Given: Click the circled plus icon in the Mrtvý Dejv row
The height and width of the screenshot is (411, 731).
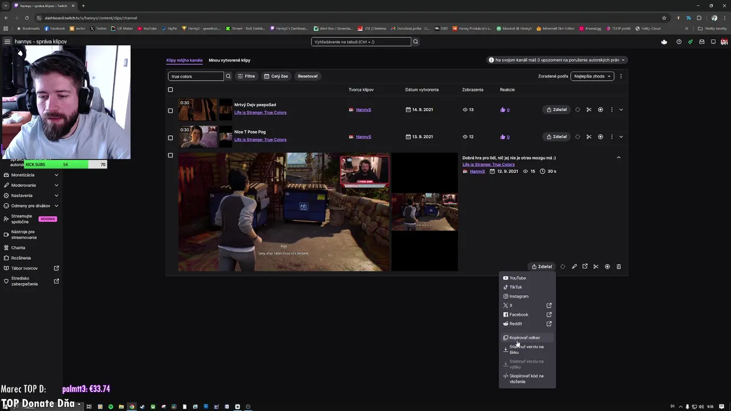Looking at the screenshot, I should [600, 110].
